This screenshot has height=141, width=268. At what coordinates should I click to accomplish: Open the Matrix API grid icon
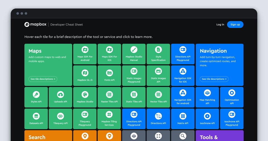pos(183,116)
